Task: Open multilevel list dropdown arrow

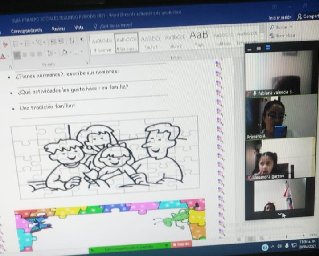Action: 44,42
